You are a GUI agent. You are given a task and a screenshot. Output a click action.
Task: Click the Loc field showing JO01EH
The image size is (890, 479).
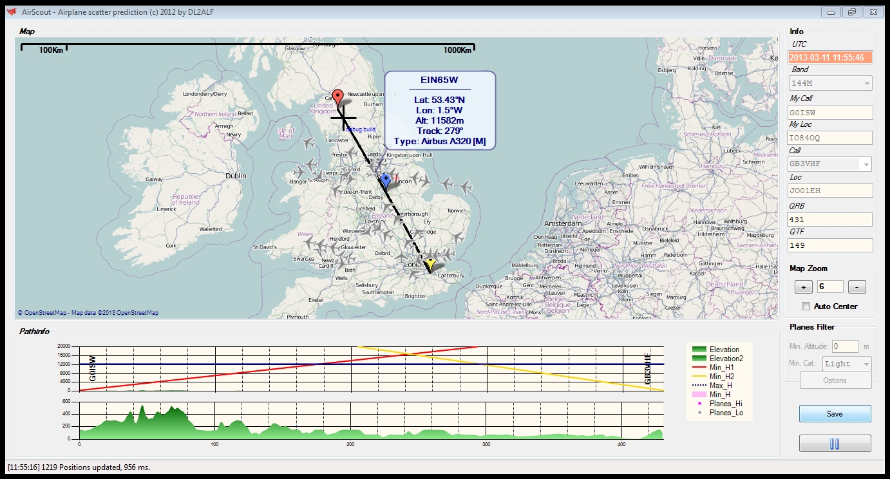click(831, 191)
